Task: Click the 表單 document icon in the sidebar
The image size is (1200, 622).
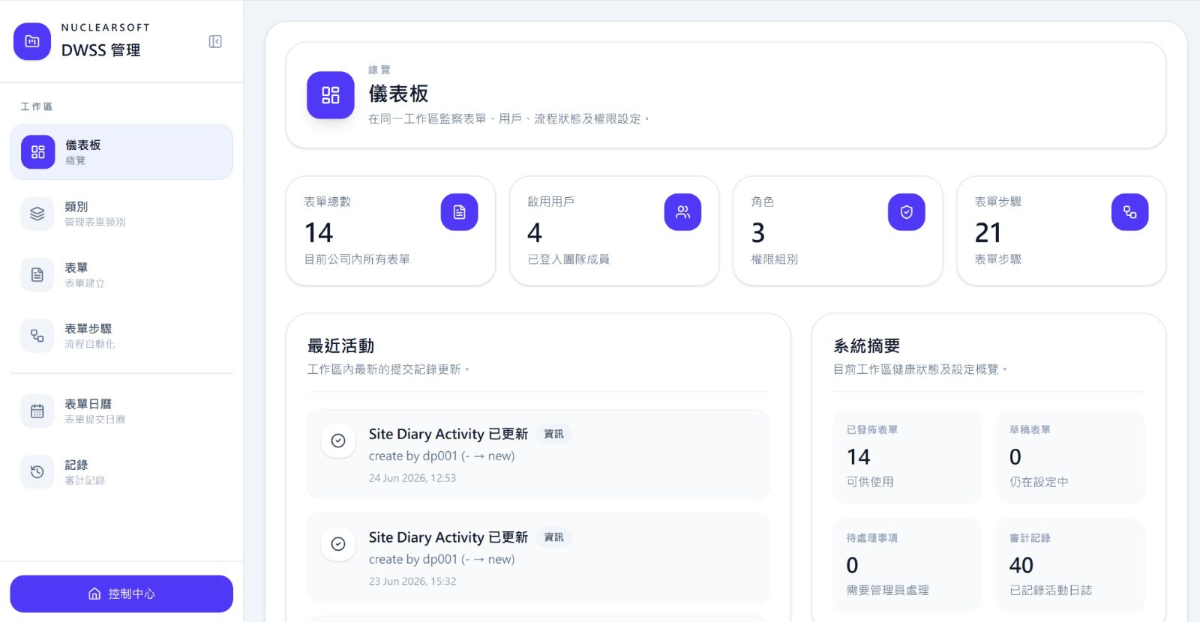Action: pyautogui.click(x=37, y=275)
